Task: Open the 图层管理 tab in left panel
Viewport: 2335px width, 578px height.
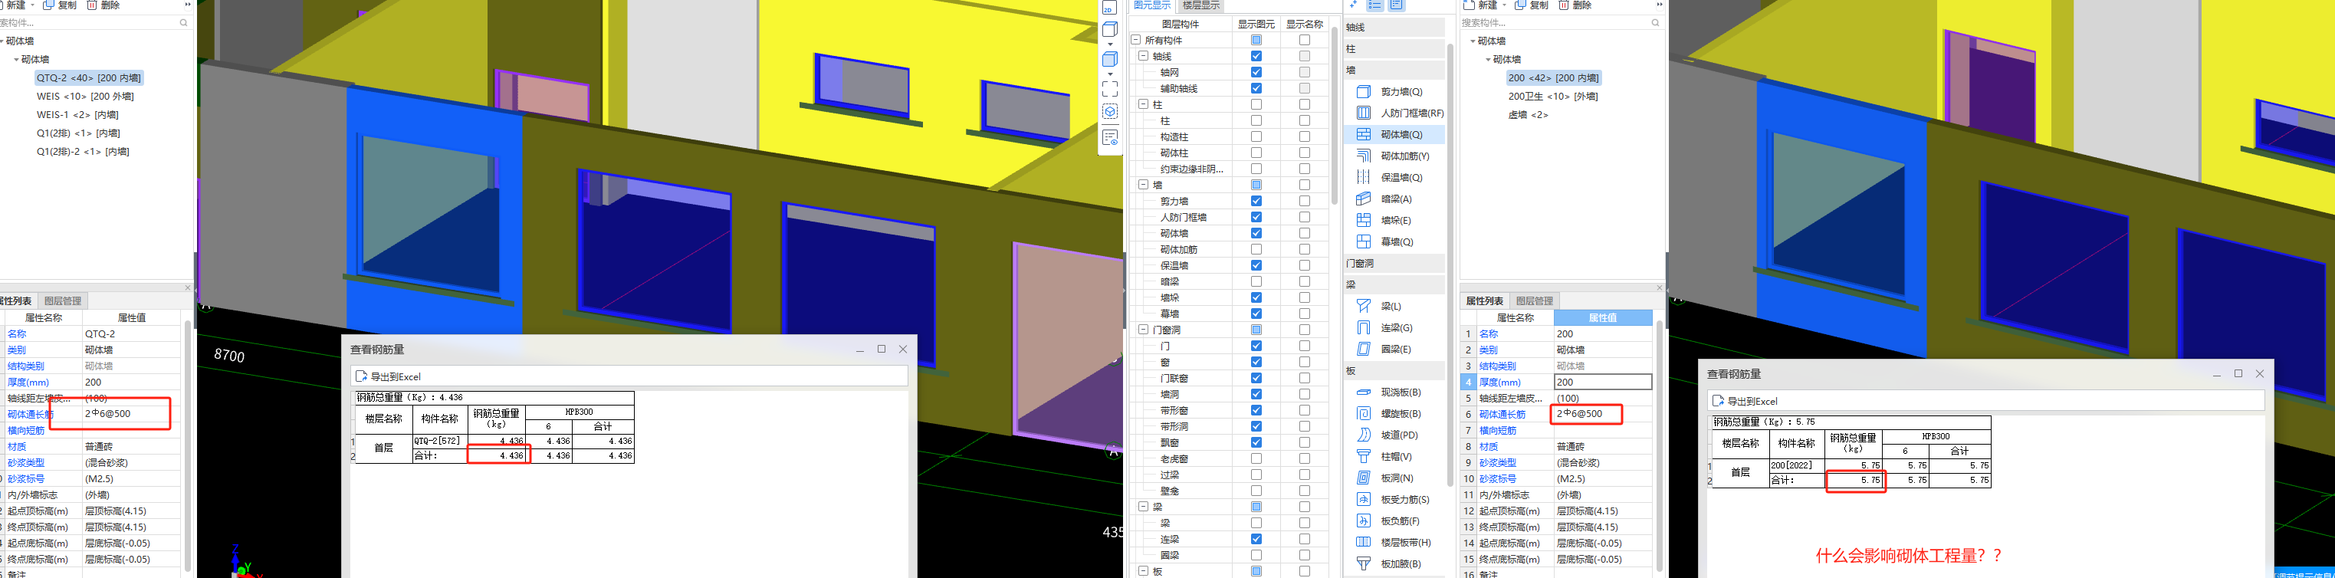Action: pyautogui.click(x=63, y=300)
